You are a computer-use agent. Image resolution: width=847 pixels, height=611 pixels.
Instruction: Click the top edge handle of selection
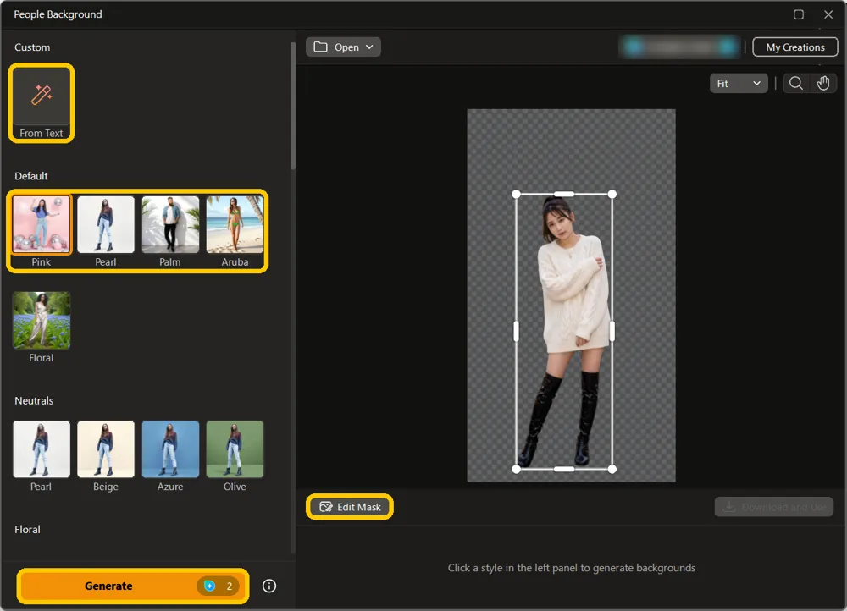click(x=564, y=195)
